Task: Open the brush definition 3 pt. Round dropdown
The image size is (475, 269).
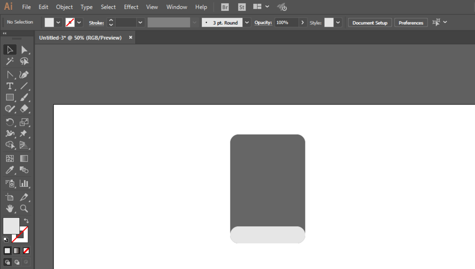Action: point(247,22)
